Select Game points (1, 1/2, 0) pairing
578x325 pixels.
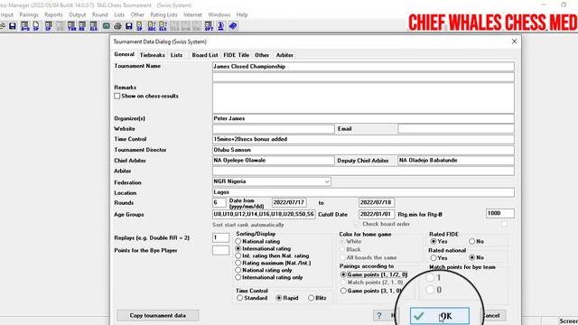[343, 274]
